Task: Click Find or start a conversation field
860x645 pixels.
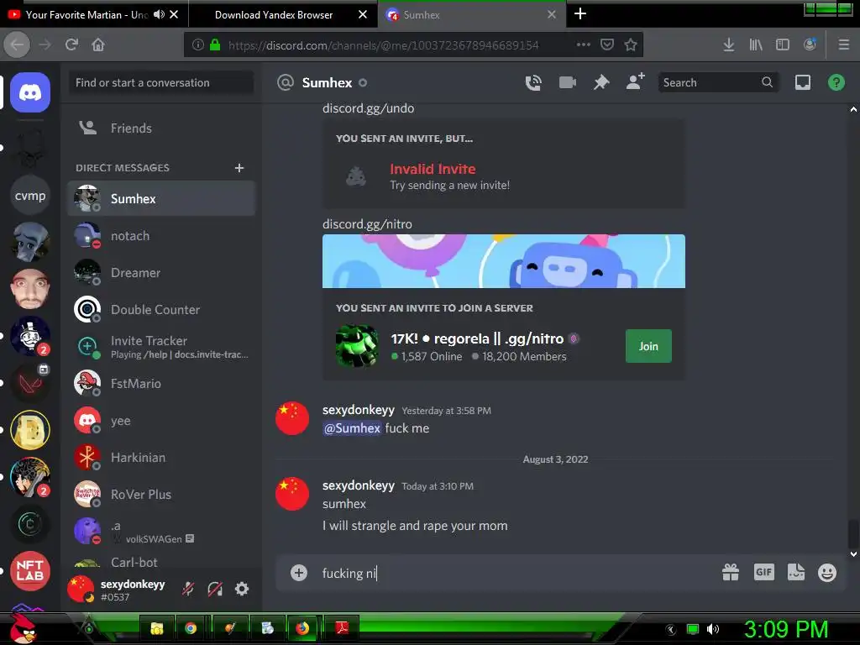Action: (161, 82)
